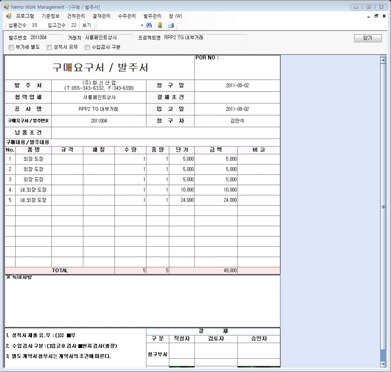391x372 pixels.
Task: Click the 거래처 field 서룡페인트상사
Action: tap(108, 38)
